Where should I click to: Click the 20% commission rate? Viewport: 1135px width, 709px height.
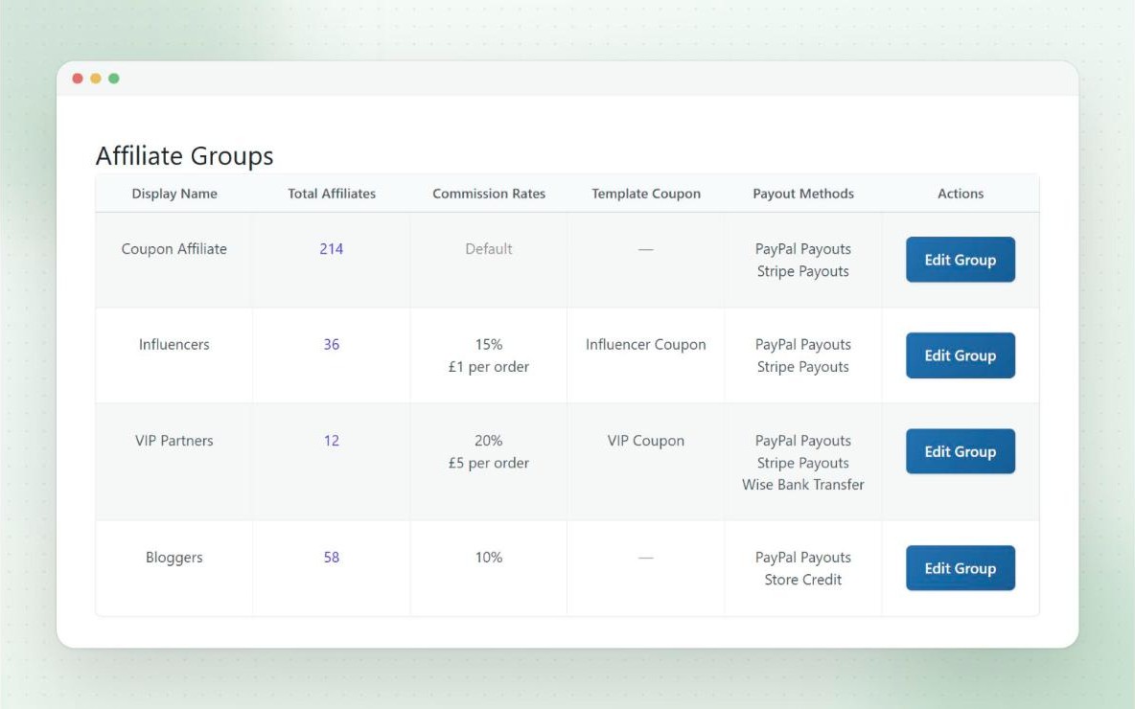pos(489,441)
